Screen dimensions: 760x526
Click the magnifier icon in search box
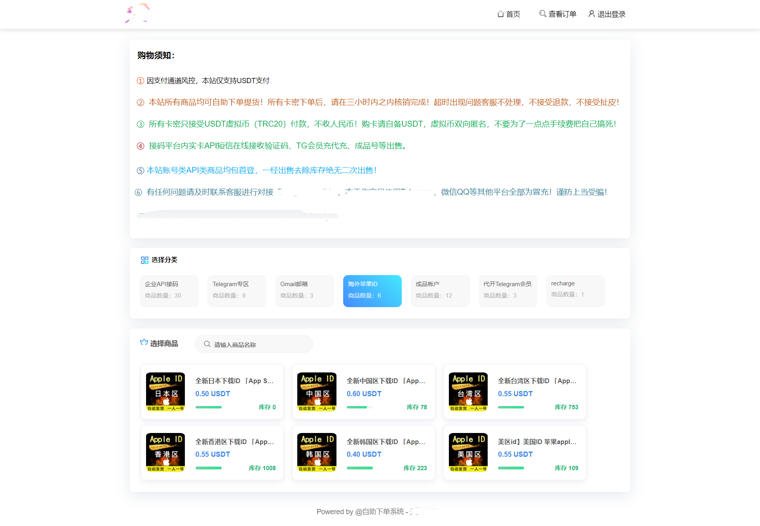[x=207, y=344]
